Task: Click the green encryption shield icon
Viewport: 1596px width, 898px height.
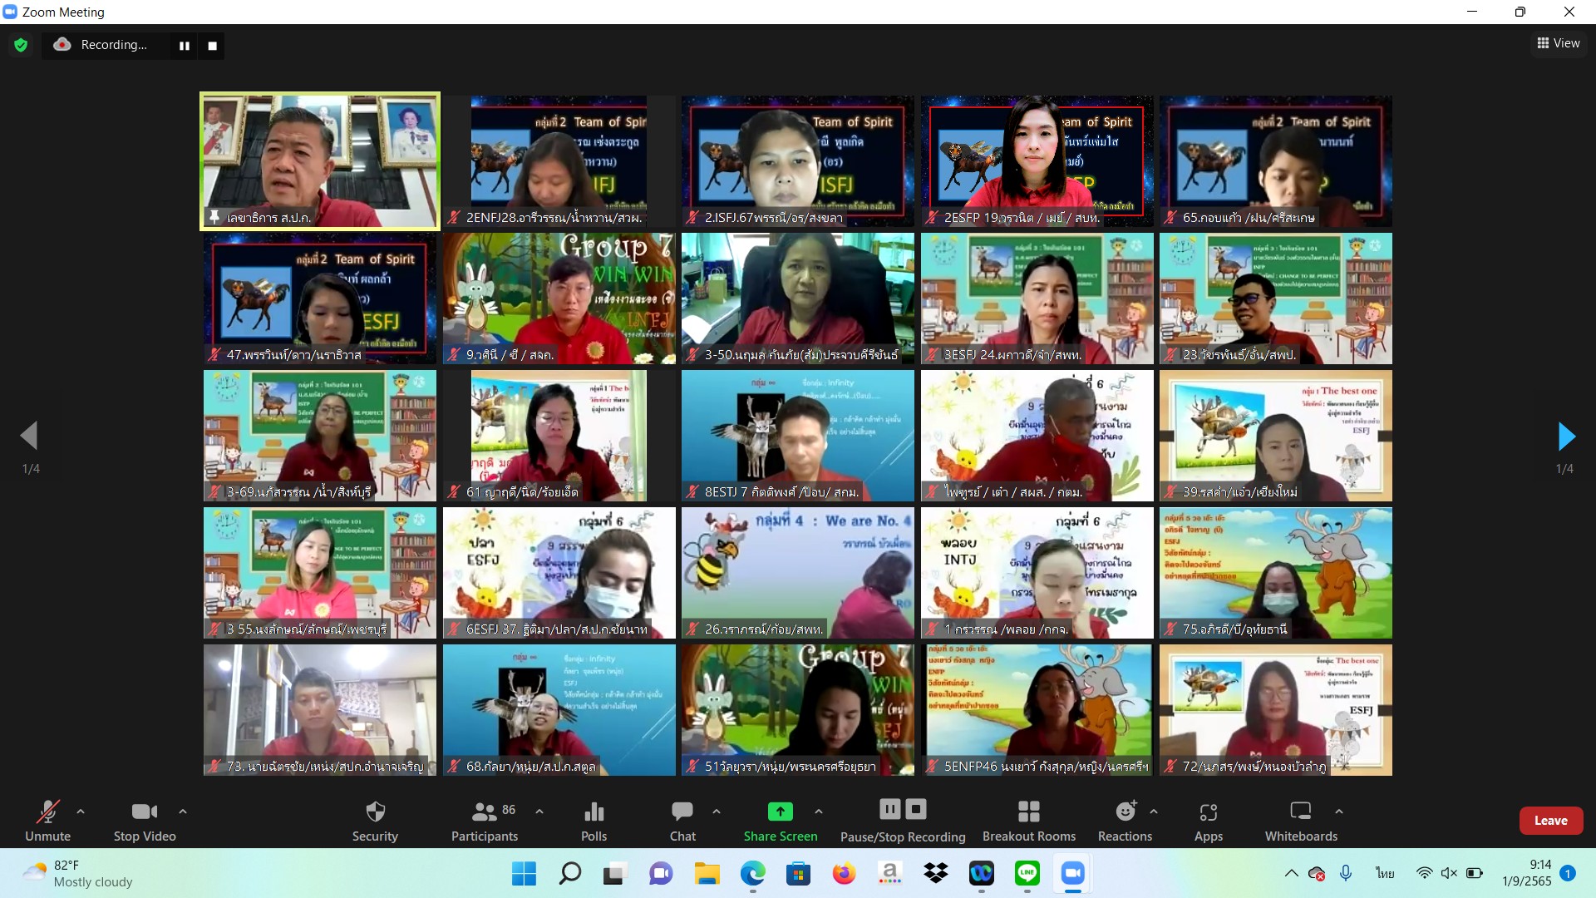Action: (x=21, y=45)
